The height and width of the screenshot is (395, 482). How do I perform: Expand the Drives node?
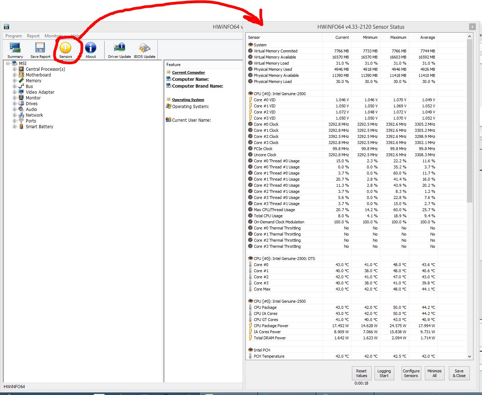[15, 103]
